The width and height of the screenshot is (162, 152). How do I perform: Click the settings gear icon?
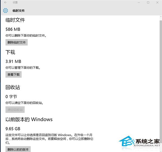[5, 11]
